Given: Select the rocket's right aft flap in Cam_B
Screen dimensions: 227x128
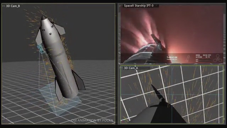Looking at the screenshot, I should click(79, 80).
